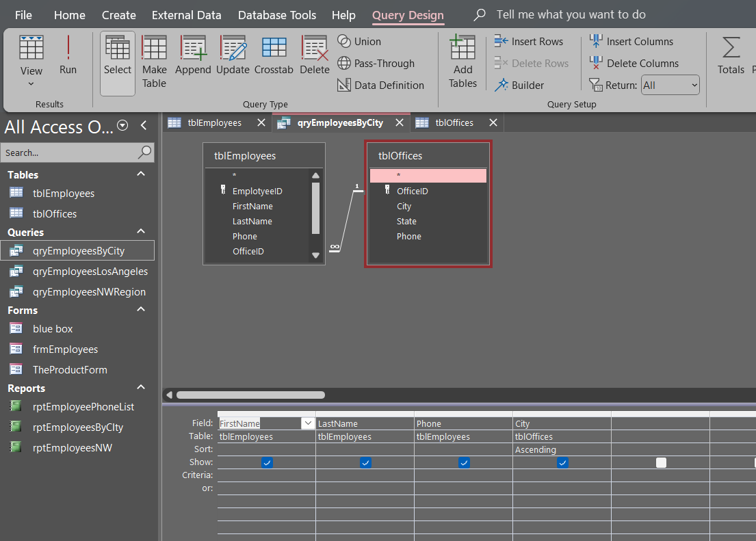Collapse the Queries group
This screenshot has width=756, height=541.
tap(141, 231)
